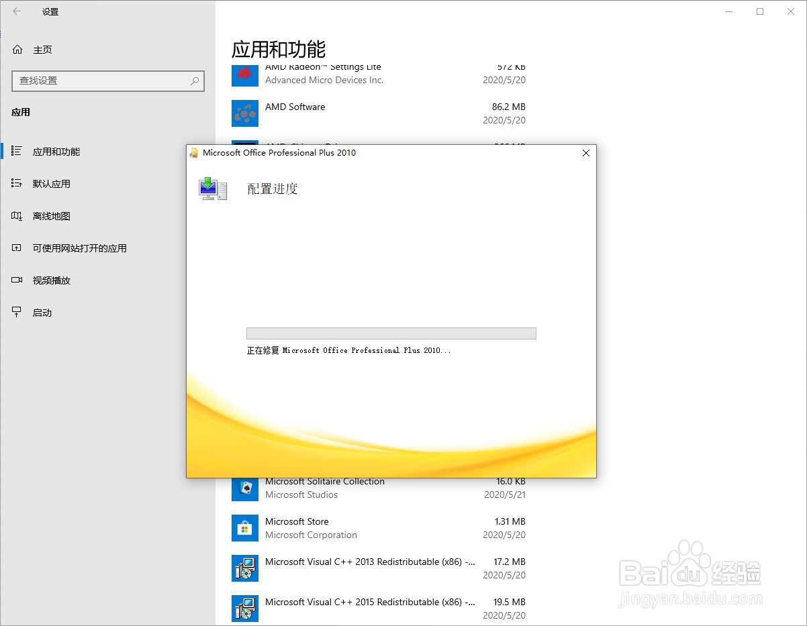Click the Microsoft Studios publisher text
This screenshot has width=807, height=626.
[x=301, y=494]
